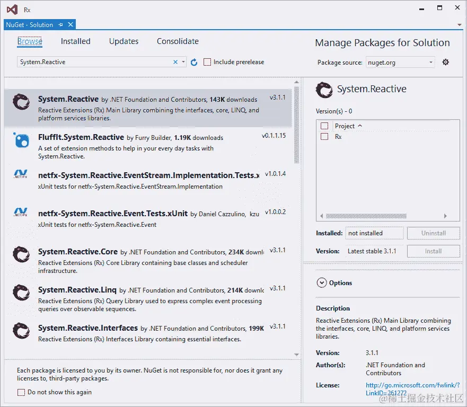This screenshot has width=467, height=407.
Task: Switch to the Consolidate tab
Action: [178, 41]
